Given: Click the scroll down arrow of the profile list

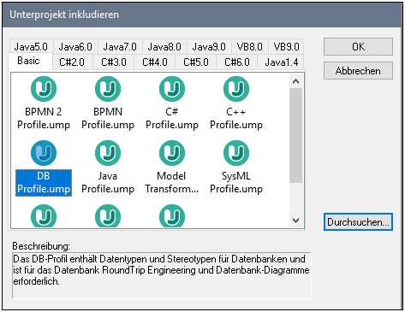Looking at the screenshot, I should [296, 221].
